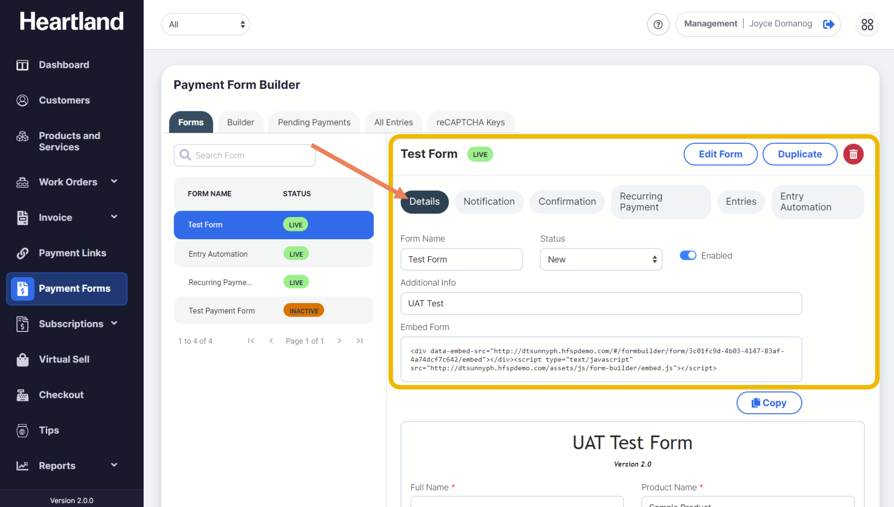This screenshot has width=894, height=507.
Task: Select the Recurring Payme... form row
Action: pos(274,282)
